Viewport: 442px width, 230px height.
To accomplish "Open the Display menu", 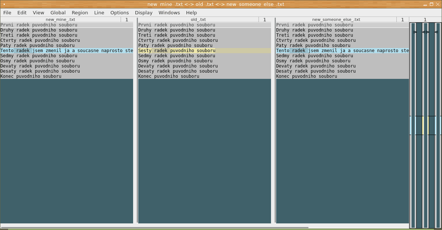I will coord(143,12).
